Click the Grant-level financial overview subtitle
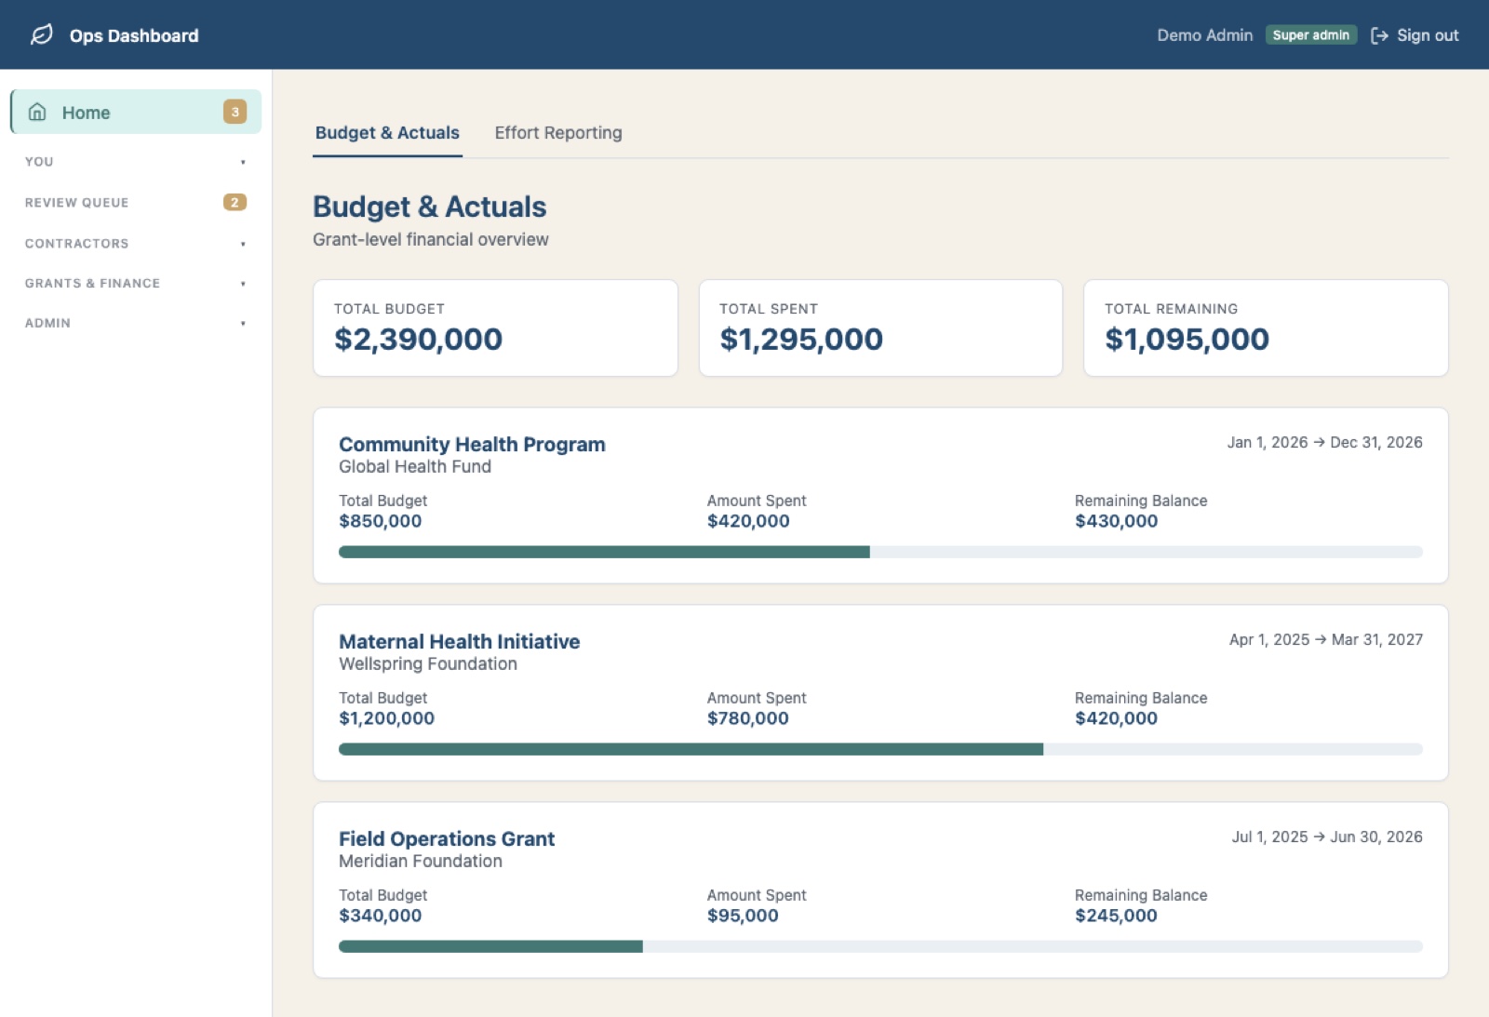This screenshot has height=1017, width=1489. pos(431,240)
